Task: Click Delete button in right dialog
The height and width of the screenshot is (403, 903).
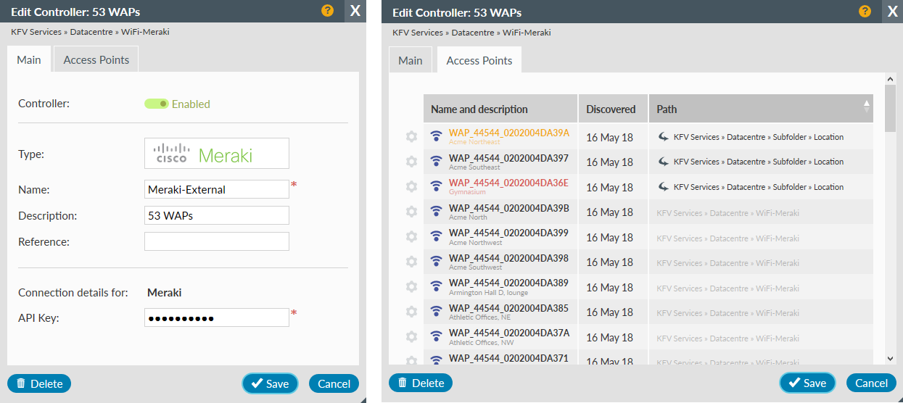Action: pyautogui.click(x=421, y=383)
